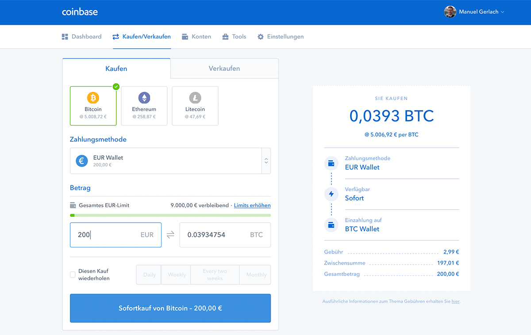Image resolution: width=531 pixels, height=335 pixels.
Task: Click the green checkmark on Bitcoin card
Action: pos(116,87)
